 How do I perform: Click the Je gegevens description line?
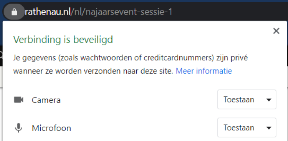[x=131, y=58]
